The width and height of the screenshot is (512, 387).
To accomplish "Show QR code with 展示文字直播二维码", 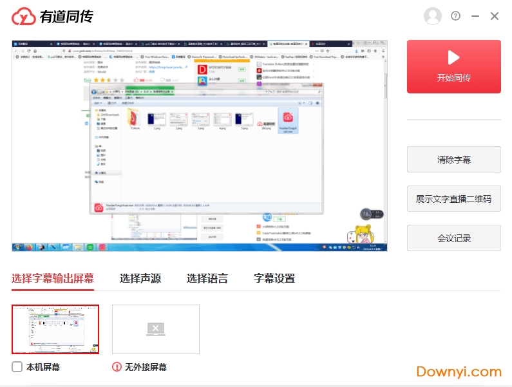I will [x=453, y=199].
